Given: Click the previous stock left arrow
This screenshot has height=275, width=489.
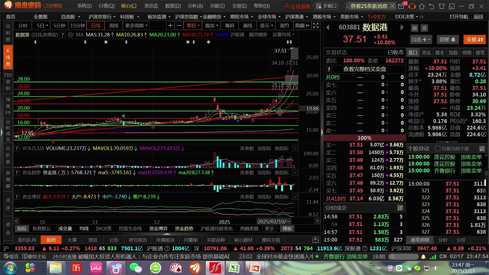Looking at the screenshot, I should (328, 28).
